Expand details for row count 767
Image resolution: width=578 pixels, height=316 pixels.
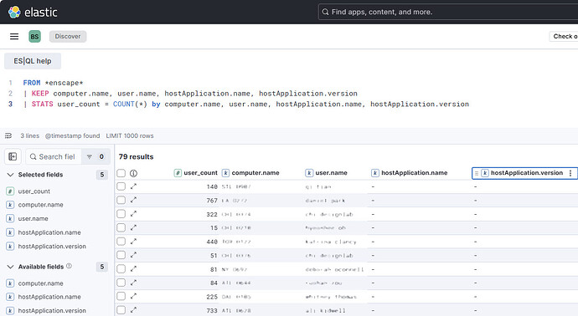tap(133, 200)
